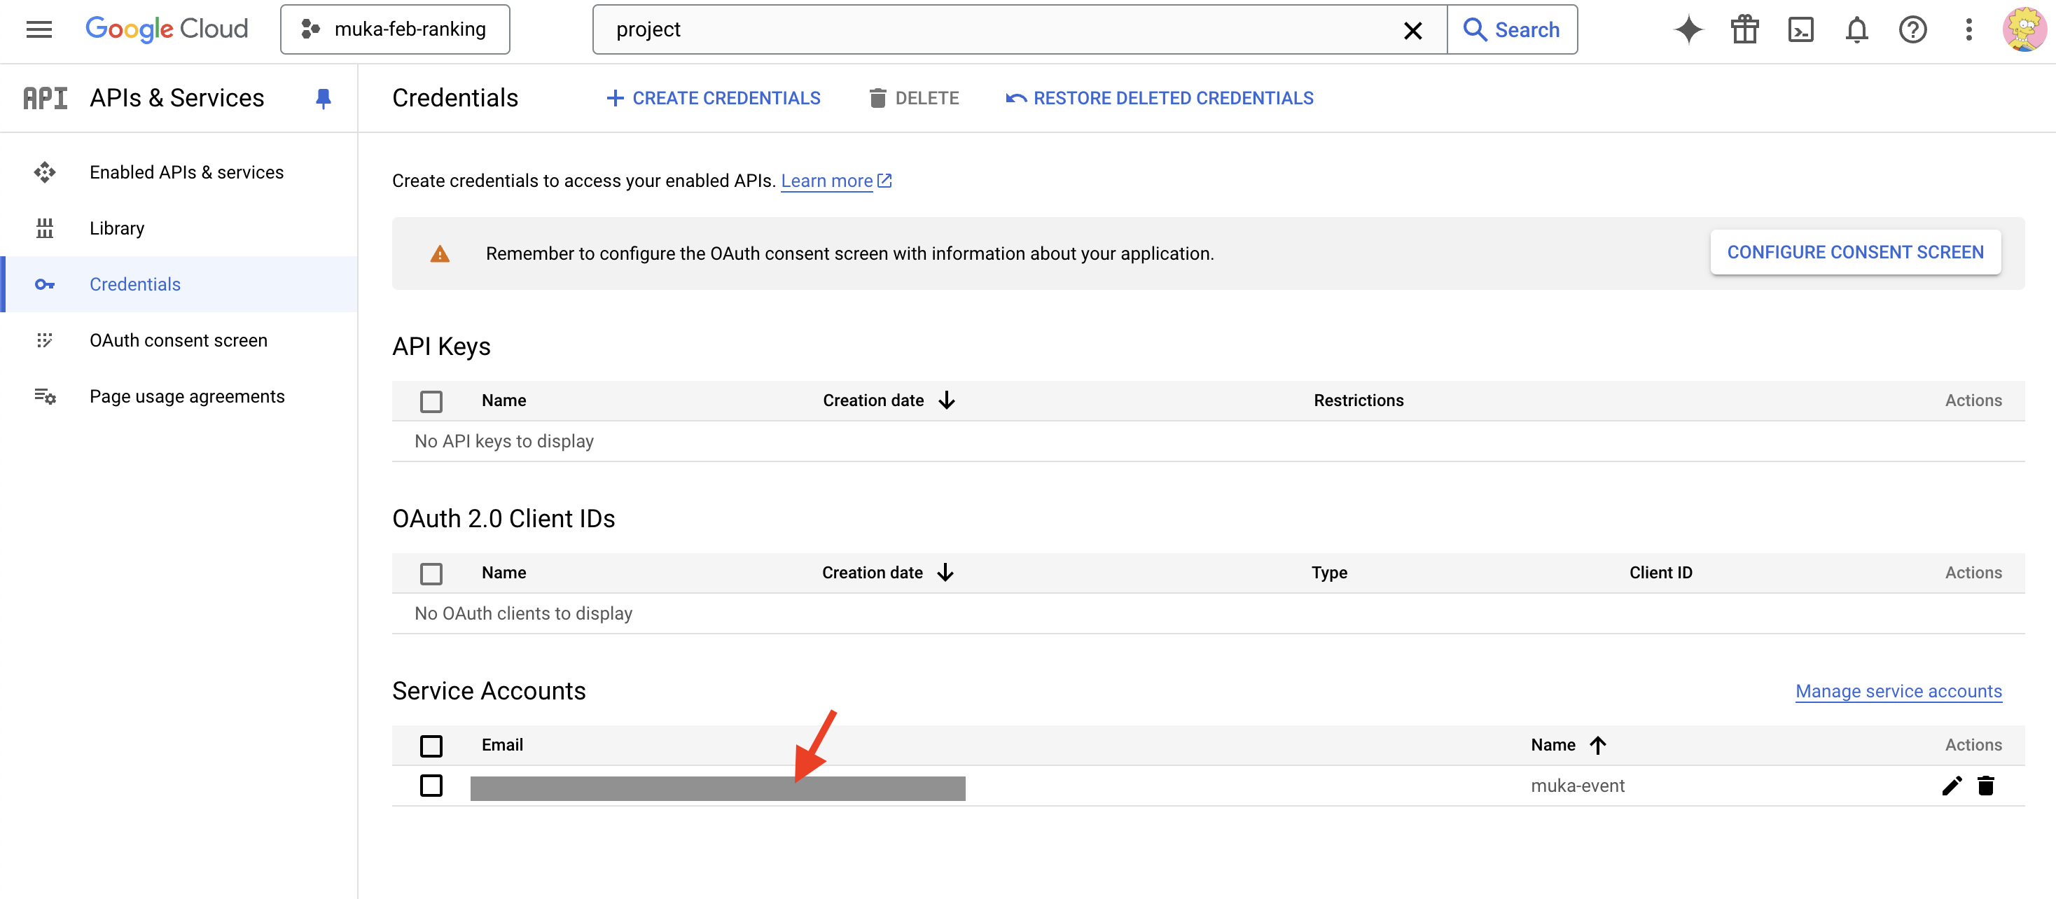Image resolution: width=2056 pixels, height=899 pixels.
Task: Open the help question mark menu
Action: (1912, 29)
